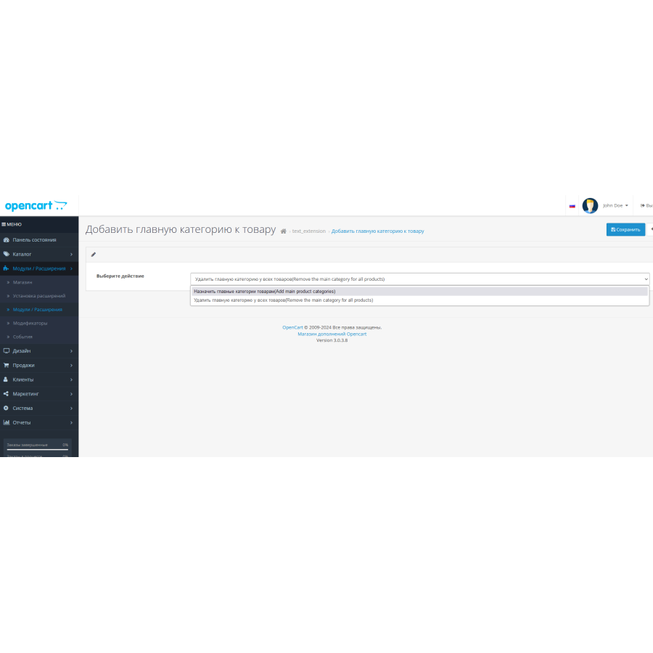Open the Магазин дополнений Opencart link
Image resolution: width=653 pixels, height=653 pixels.
[332, 334]
